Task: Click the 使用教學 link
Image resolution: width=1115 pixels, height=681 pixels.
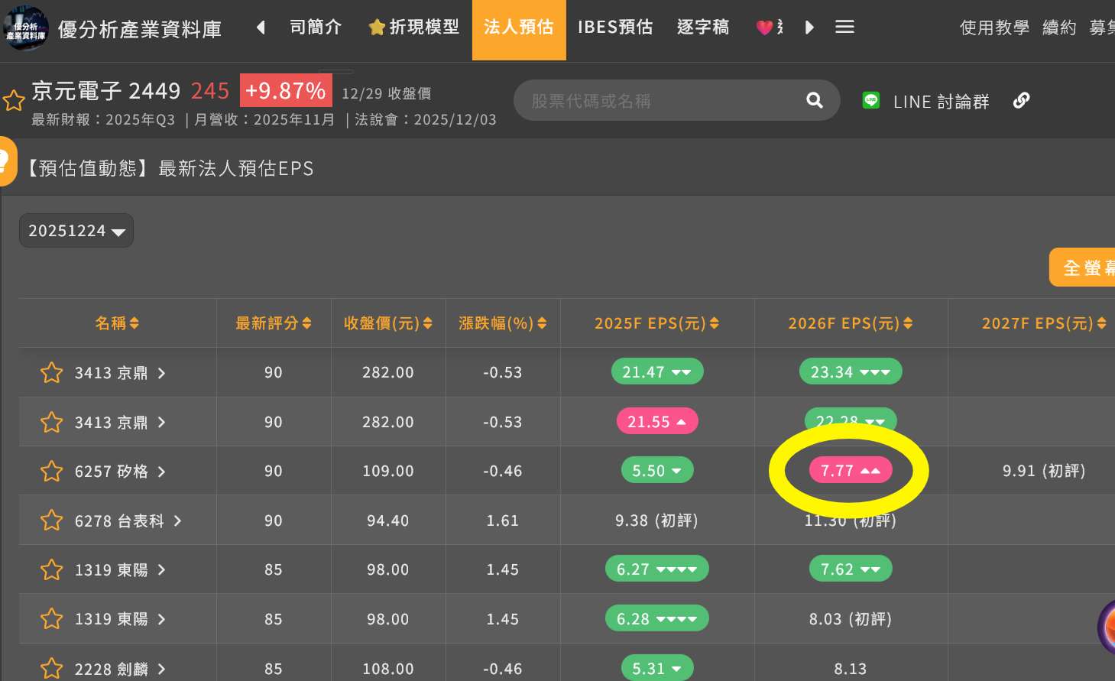Action: [993, 28]
